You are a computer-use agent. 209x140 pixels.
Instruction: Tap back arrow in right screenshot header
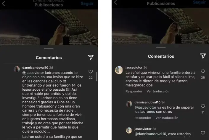(x=115, y=2)
